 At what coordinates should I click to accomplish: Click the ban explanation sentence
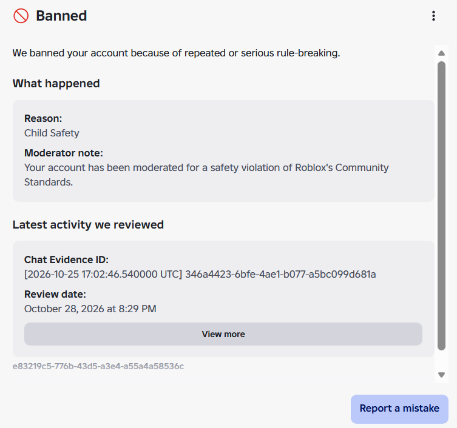(177, 53)
